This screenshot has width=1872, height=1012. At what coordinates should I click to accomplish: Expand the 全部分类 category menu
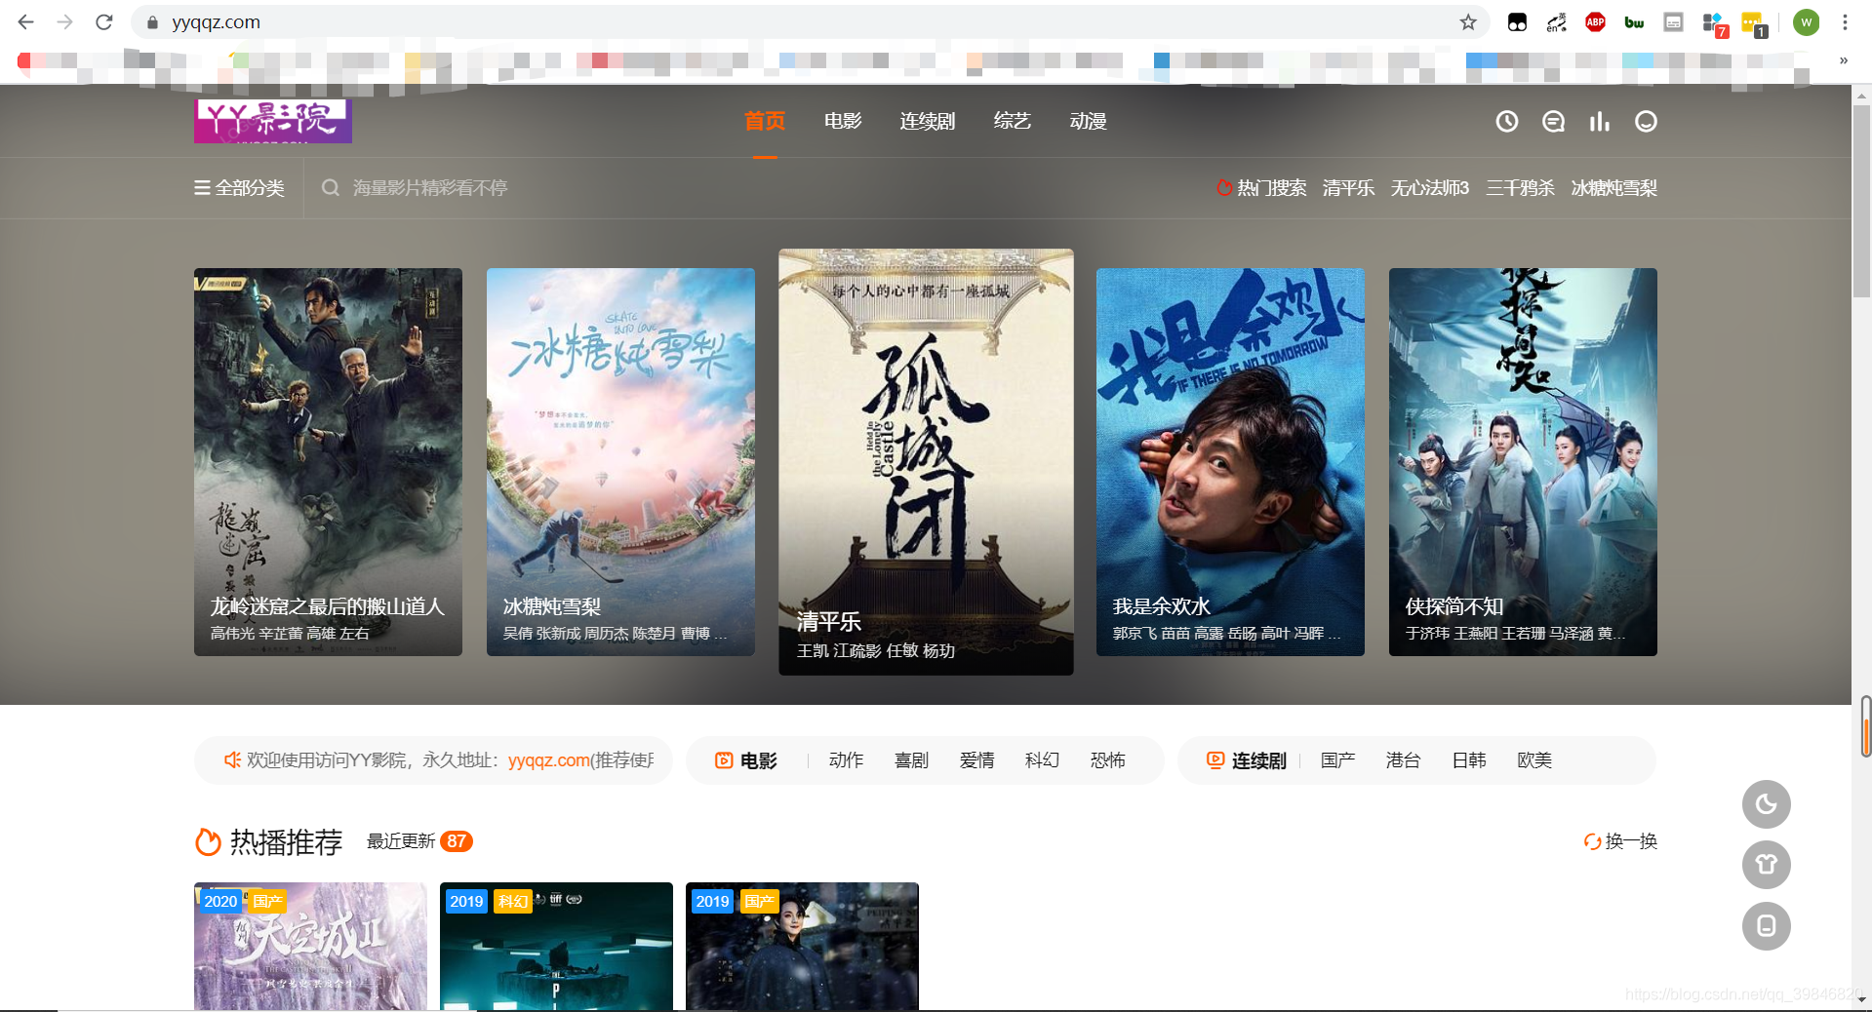tap(240, 188)
